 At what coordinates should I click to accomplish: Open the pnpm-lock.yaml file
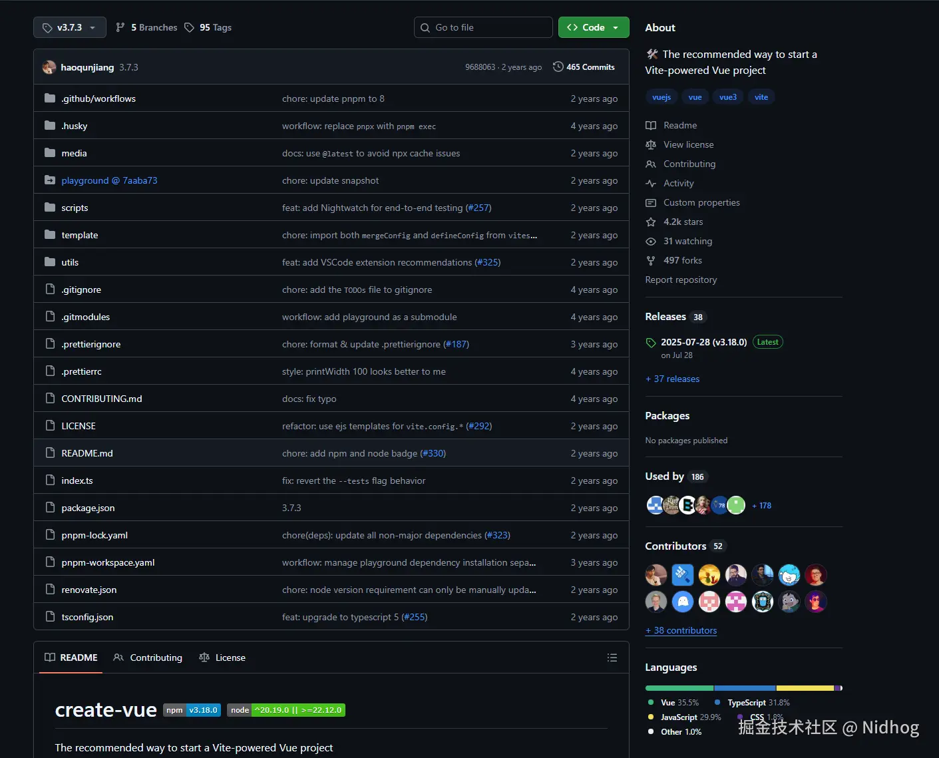[94, 535]
